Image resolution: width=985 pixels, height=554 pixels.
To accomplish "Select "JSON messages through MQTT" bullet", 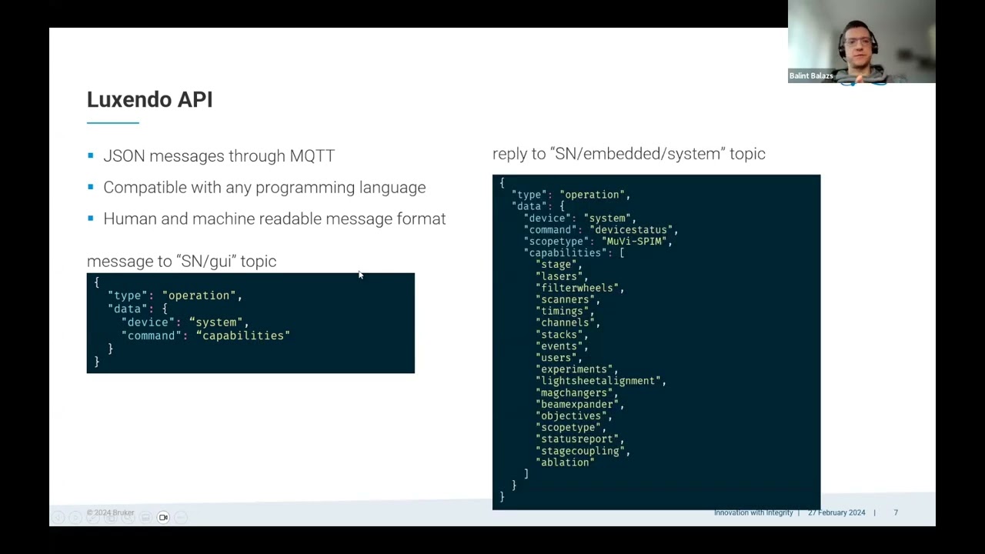I will (x=219, y=156).
